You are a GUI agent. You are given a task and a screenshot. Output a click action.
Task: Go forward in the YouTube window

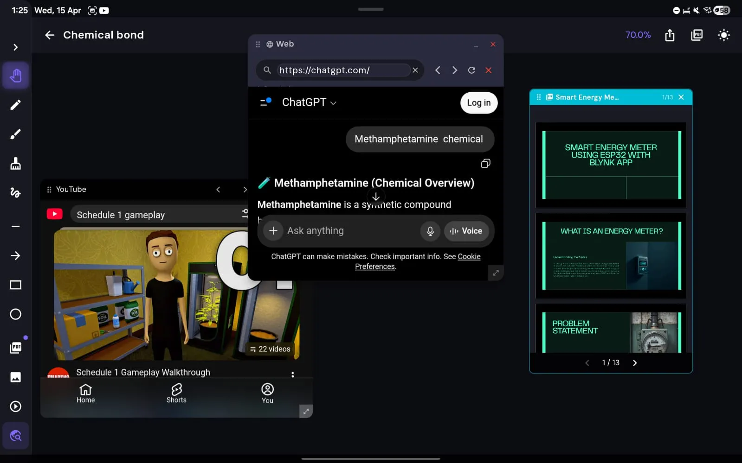click(x=245, y=190)
